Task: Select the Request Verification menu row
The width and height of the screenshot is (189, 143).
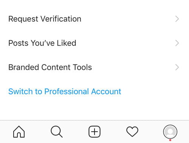Action: click(94, 19)
